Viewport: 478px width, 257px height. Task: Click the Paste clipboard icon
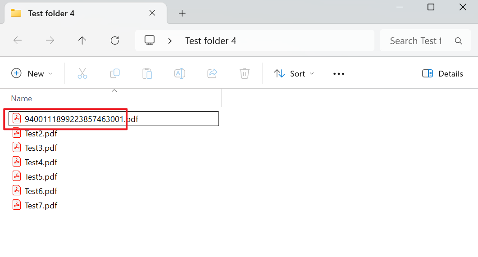point(147,73)
